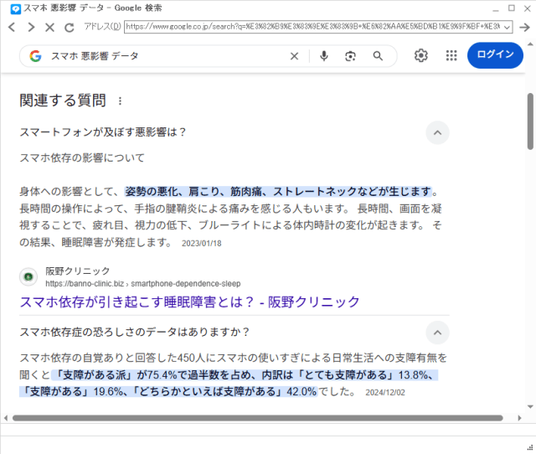Open quick settings via the gear icon
The image size is (536, 454).
(420, 55)
